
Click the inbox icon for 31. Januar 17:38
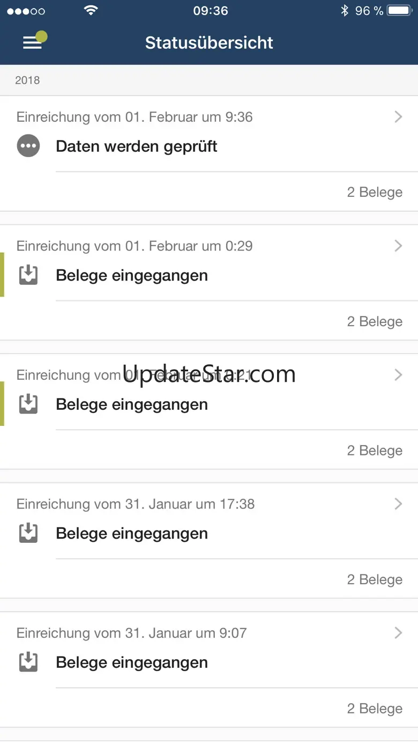(x=28, y=533)
